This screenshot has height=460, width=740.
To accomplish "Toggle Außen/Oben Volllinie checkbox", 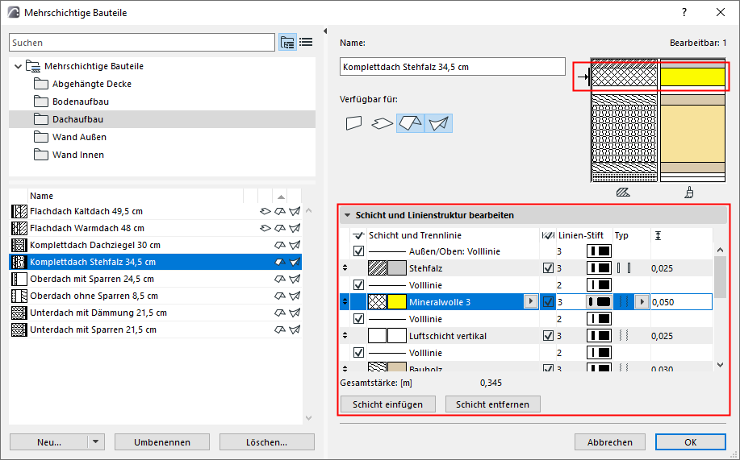I will click(358, 251).
